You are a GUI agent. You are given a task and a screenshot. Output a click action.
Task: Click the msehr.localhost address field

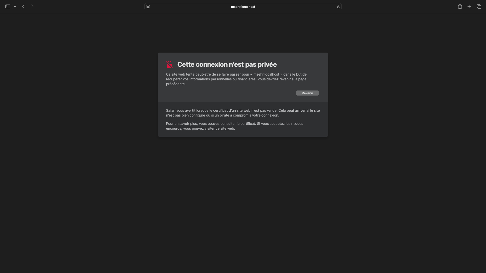click(x=243, y=7)
